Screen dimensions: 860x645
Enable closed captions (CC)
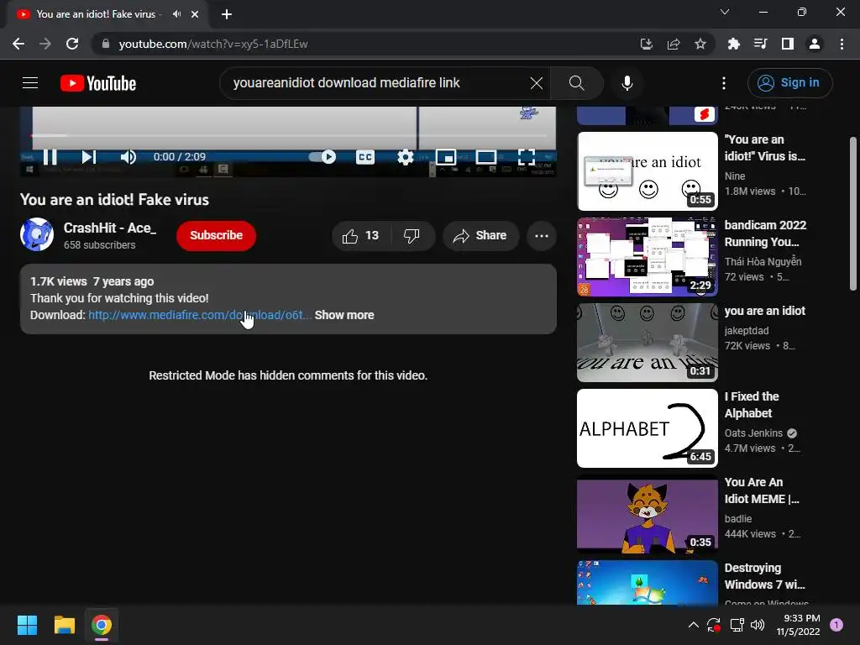click(x=364, y=157)
